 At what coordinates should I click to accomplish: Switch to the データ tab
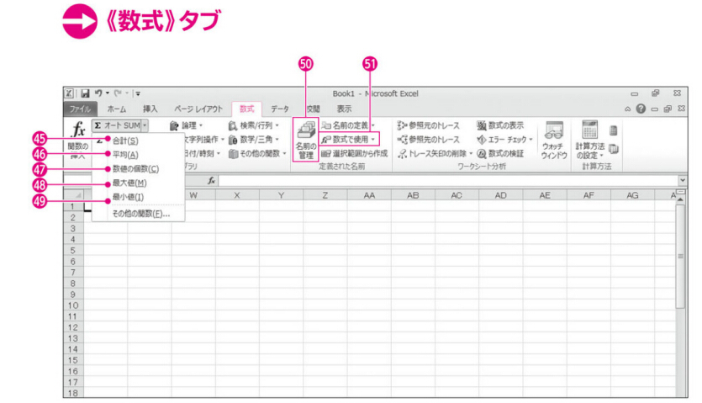pyautogui.click(x=280, y=109)
